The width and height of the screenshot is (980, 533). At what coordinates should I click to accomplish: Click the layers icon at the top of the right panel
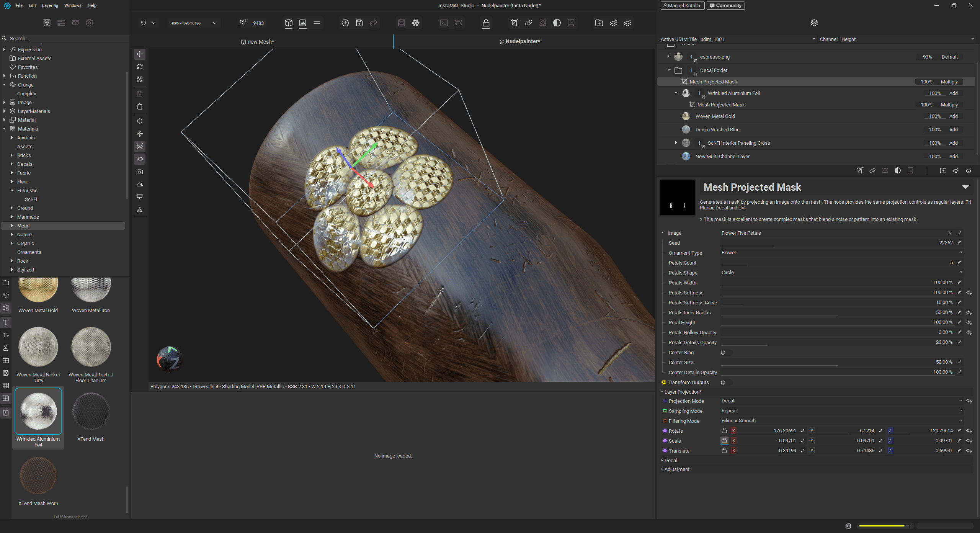[814, 22]
